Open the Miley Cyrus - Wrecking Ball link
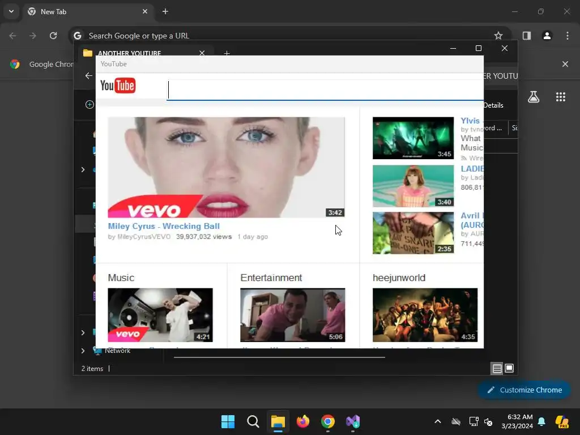Screen dimensions: 580x435 pos(164,226)
